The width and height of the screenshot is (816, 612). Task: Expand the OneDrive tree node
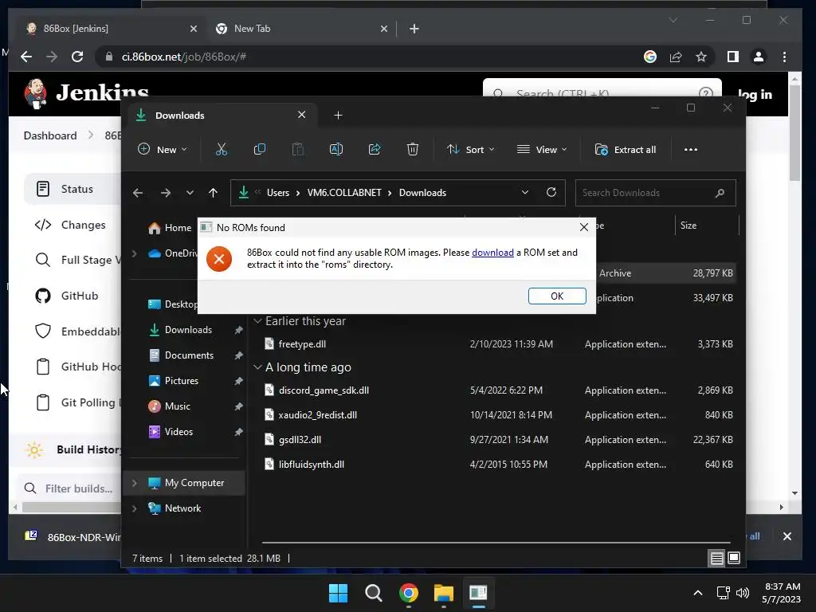134,253
